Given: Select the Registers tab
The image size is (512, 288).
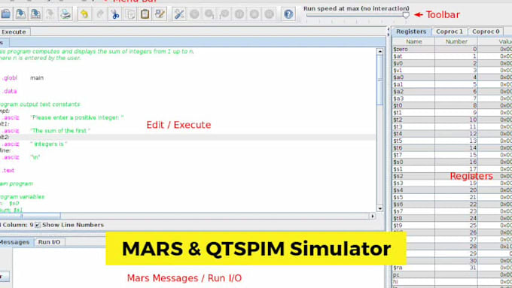Looking at the screenshot, I should click(411, 32).
